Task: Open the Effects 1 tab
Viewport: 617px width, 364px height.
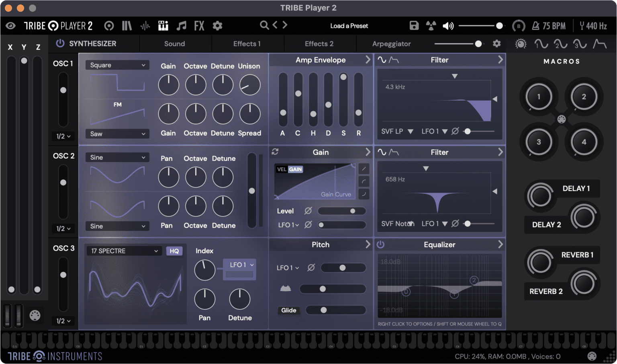Action: point(247,43)
